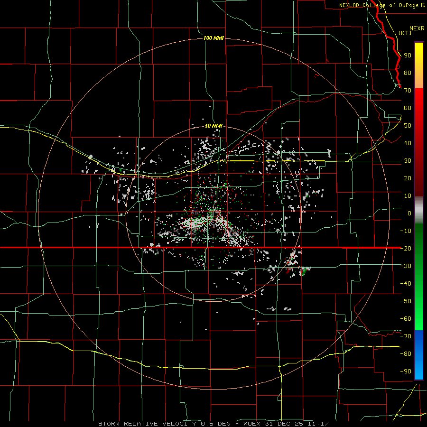Click the -70 value on the velocity scale
Viewport: 427px width, 427px height.
point(406,336)
